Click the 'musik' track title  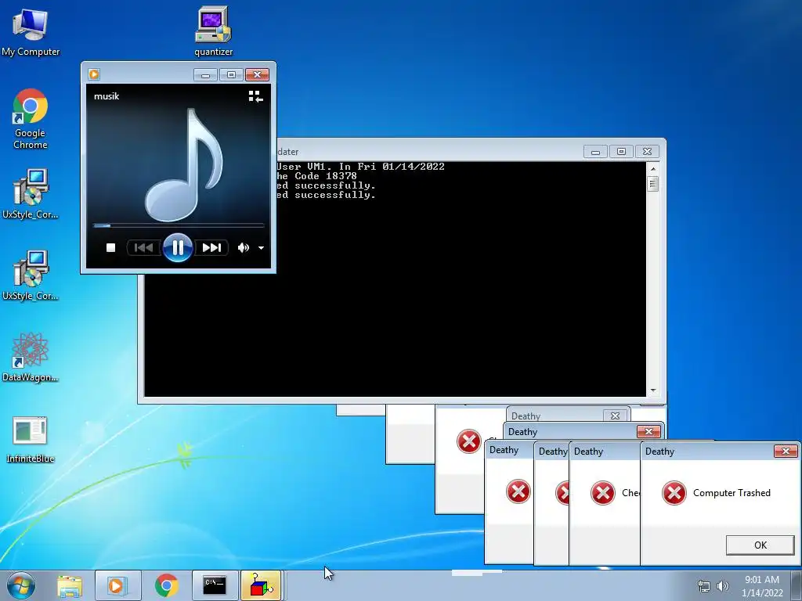[107, 96]
